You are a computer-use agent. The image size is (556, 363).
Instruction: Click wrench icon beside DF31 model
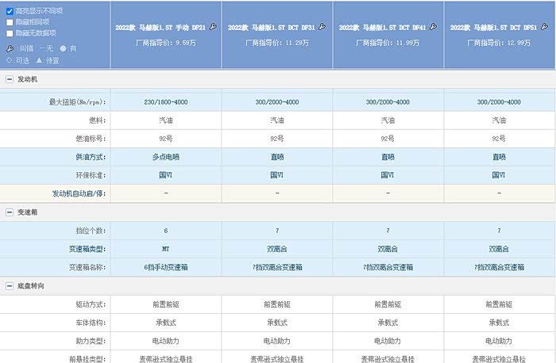pos(322,26)
